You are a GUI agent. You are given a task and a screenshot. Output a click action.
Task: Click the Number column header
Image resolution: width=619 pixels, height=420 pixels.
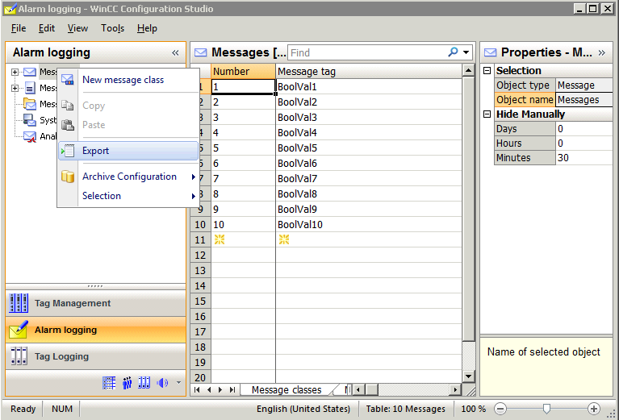tap(242, 71)
